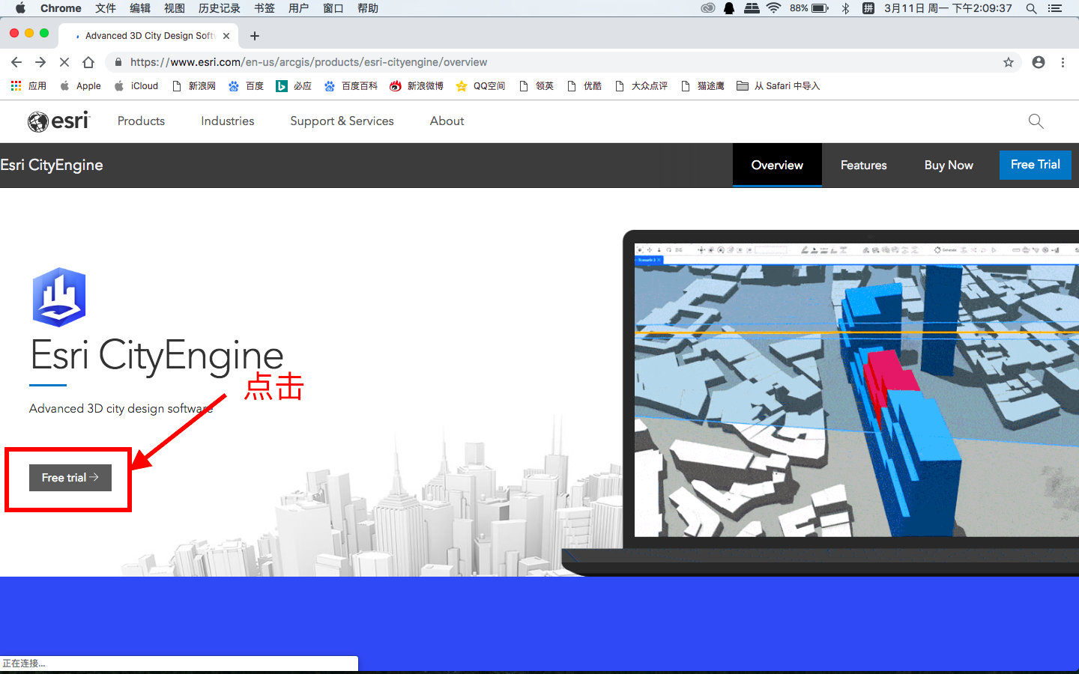Click the Bluetooth menu bar icon

pos(845,8)
